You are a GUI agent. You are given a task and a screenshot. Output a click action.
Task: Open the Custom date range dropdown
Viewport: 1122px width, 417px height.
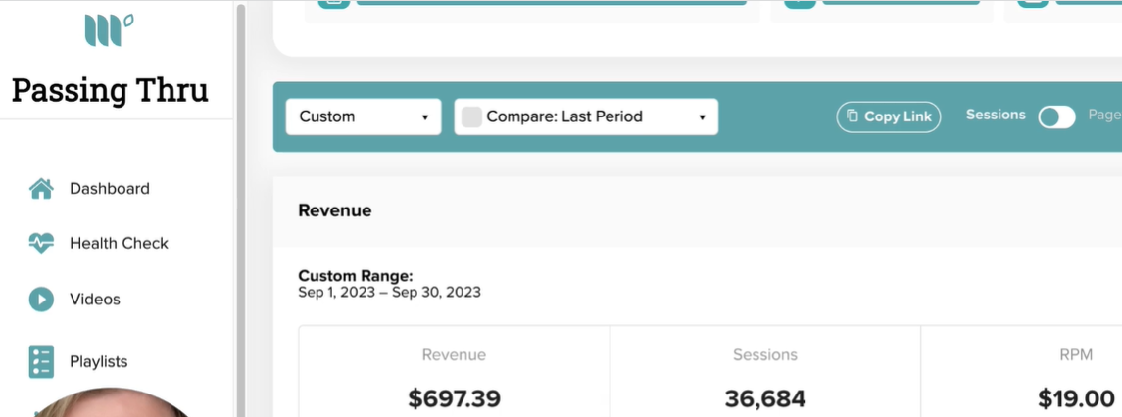point(364,116)
